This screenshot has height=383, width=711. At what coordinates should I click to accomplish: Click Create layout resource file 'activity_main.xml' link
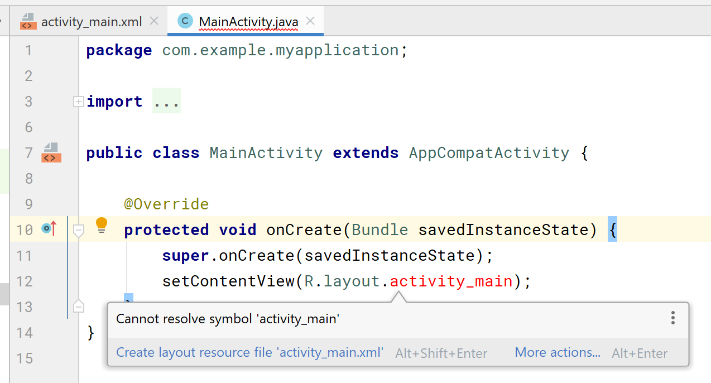tap(249, 352)
